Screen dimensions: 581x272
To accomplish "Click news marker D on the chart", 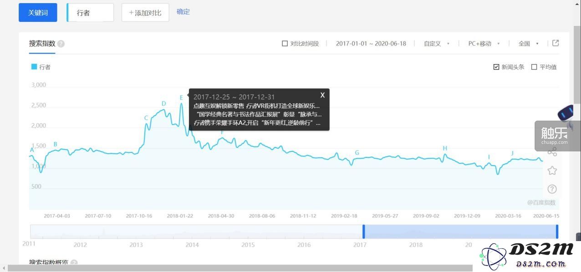I will (164, 104).
